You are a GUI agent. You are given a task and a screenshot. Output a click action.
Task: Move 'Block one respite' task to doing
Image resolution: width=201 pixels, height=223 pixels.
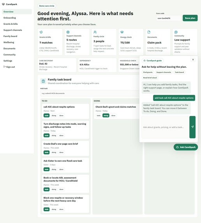[54, 209]
